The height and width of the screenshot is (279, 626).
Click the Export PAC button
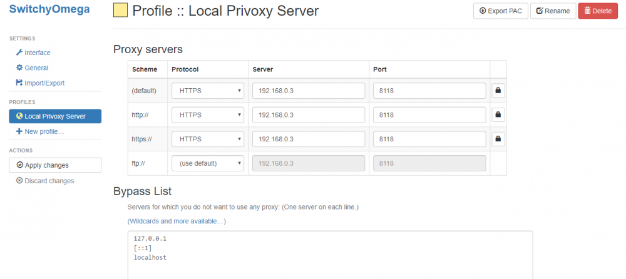pos(501,11)
